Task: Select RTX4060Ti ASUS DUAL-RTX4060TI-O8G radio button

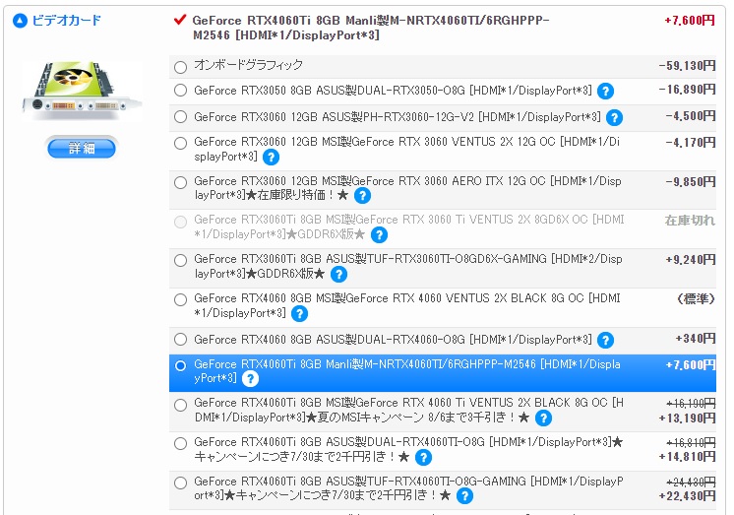Action: [181, 443]
